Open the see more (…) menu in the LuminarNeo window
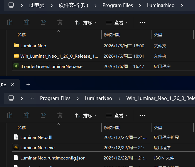 pyautogui.click(x=142, y=22)
